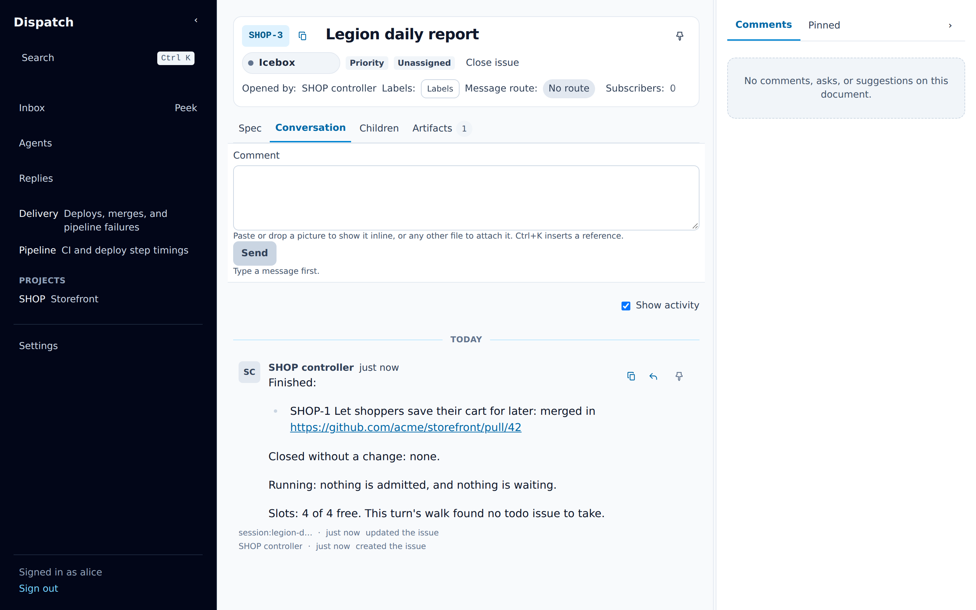
Task: Click the SC avatar of SHOP controller
Action: pos(249,372)
